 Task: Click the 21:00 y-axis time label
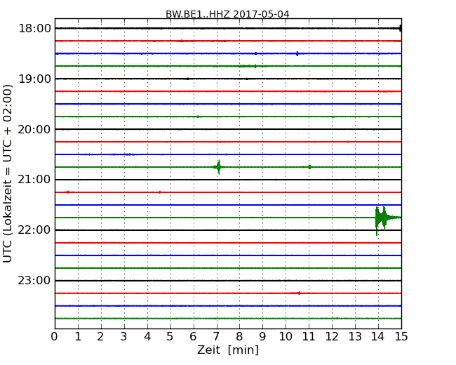pos(34,180)
